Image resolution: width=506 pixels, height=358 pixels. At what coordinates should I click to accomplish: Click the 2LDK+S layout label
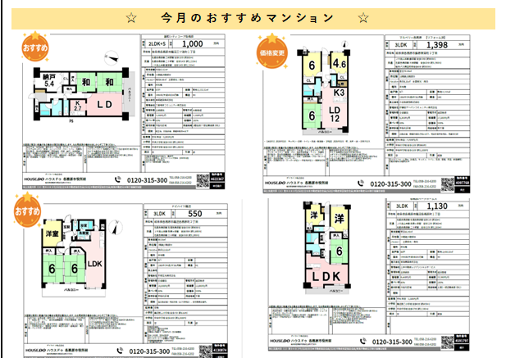(157, 43)
